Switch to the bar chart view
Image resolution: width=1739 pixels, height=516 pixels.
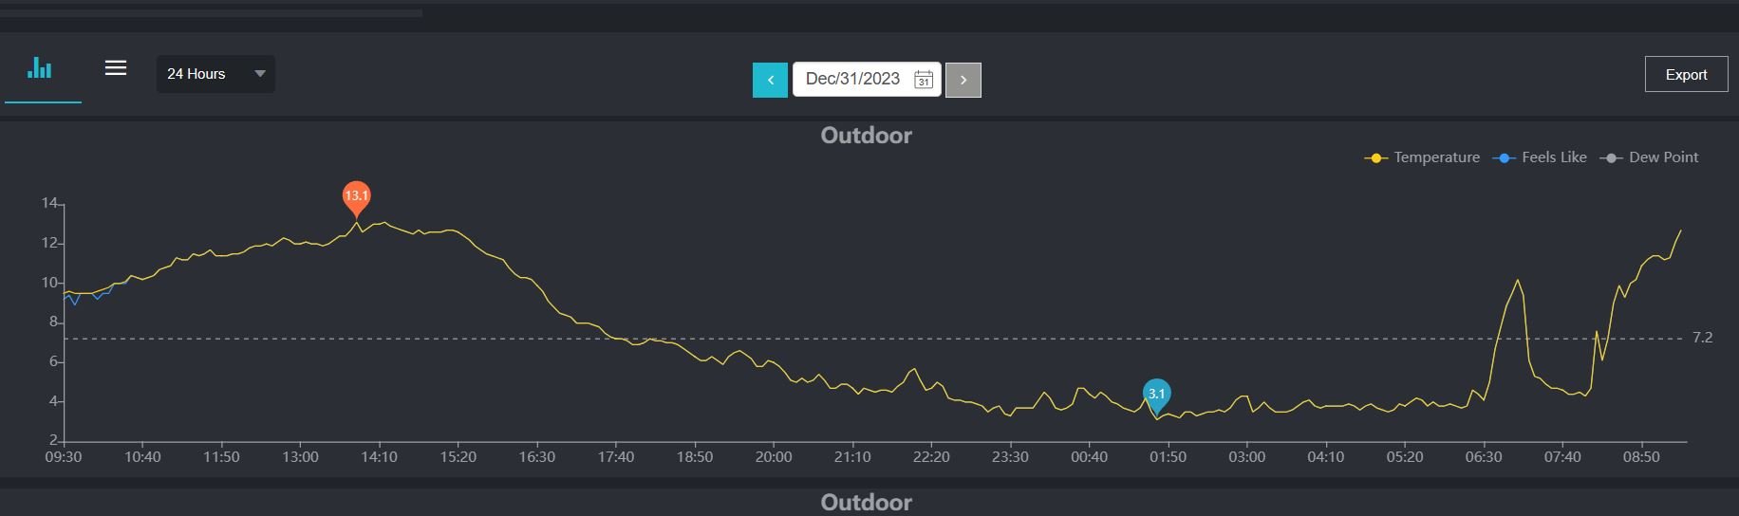tap(40, 68)
